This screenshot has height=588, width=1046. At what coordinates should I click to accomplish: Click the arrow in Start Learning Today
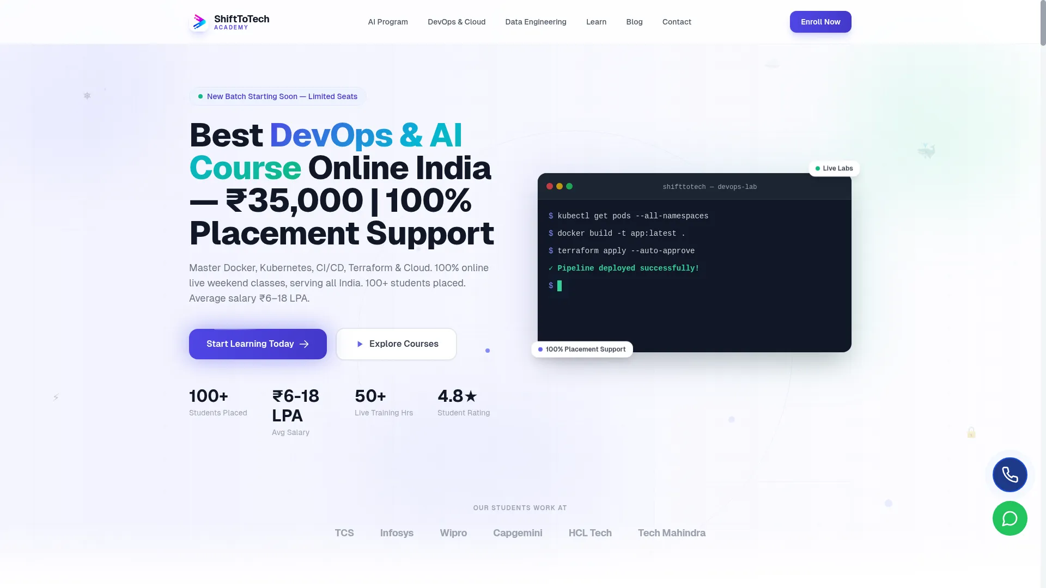pyautogui.click(x=305, y=344)
